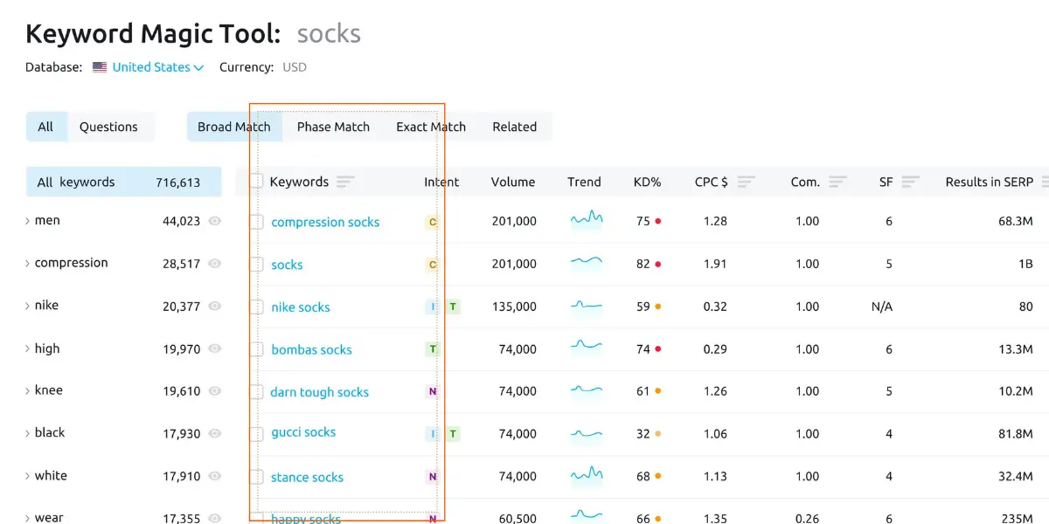The height and width of the screenshot is (524, 1049).
Task: Click the Results in SERP column header
Action: [990, 182]
